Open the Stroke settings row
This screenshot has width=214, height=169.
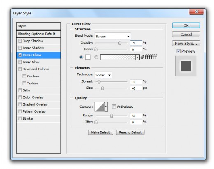point(39,118)
